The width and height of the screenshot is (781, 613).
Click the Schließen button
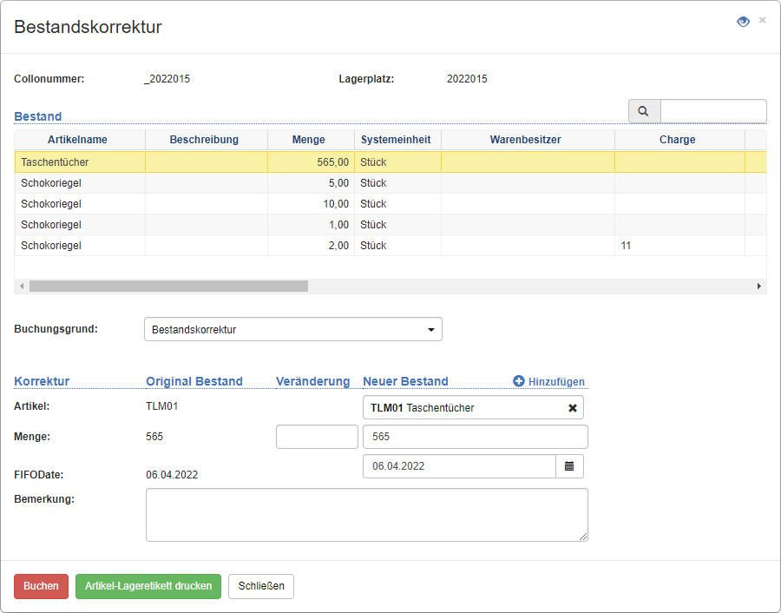(x=261, y=586)
